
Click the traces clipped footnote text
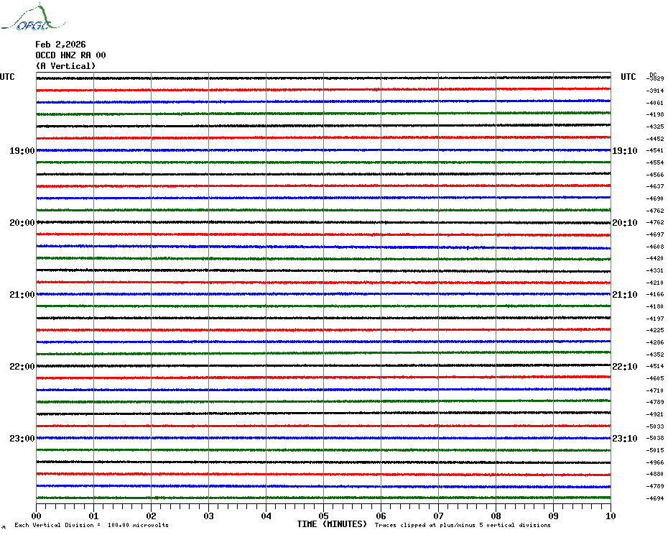463,526
